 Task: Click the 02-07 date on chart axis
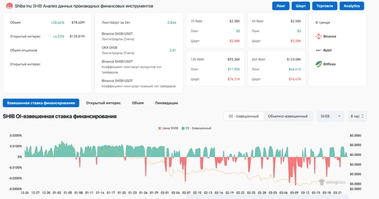186,193
